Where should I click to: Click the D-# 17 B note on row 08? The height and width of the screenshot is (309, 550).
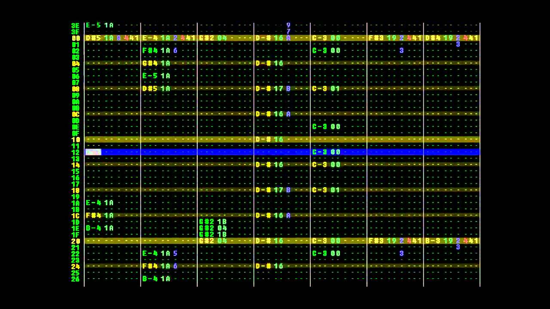point(273,89)
